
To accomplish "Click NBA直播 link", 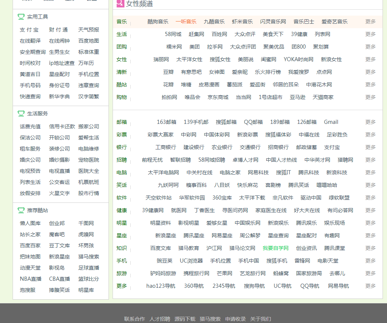I will click(x=31, y=279).
